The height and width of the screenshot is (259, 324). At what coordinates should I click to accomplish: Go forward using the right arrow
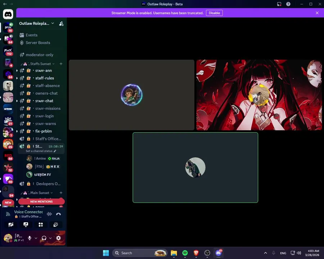[11, 4]
